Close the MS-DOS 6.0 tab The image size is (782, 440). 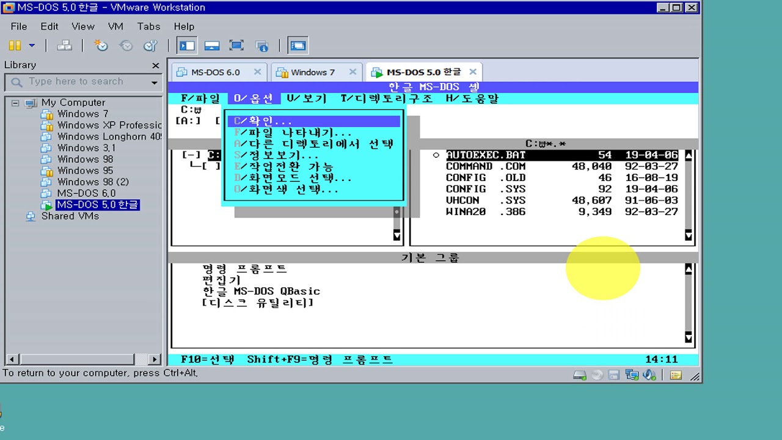(257, 72)
